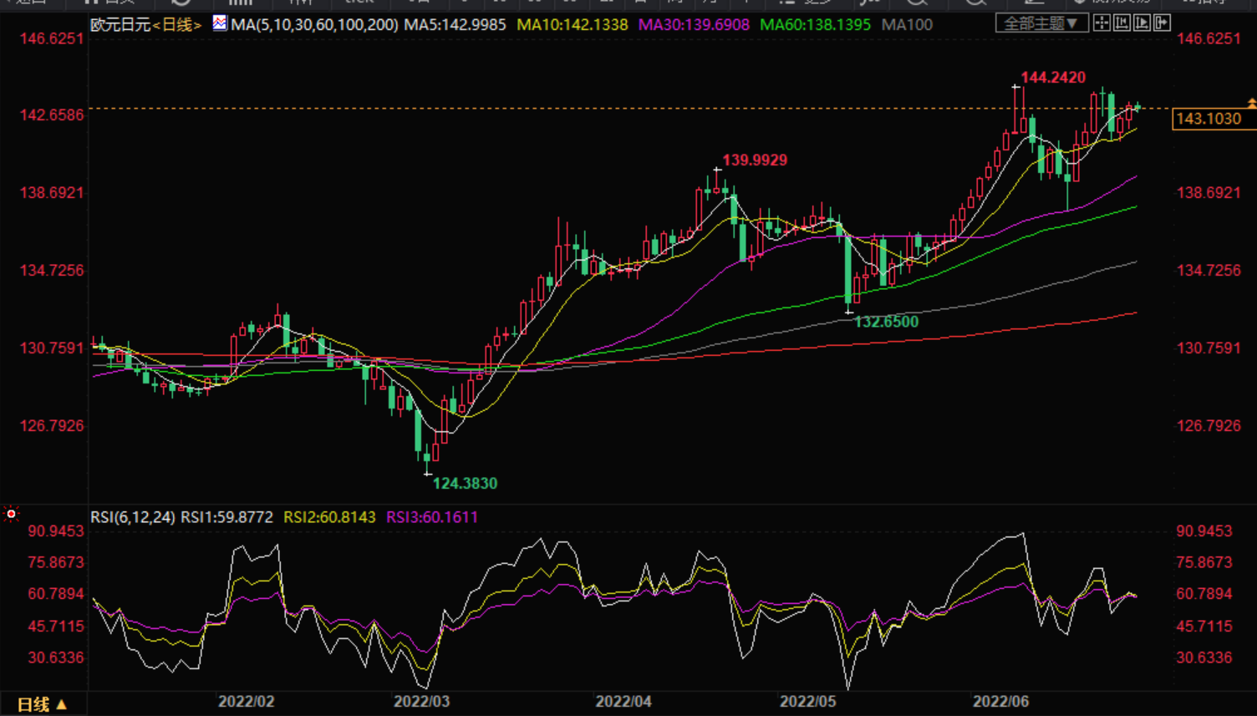
Task: Select the green MA60:138.1395 label
Action: point(815,25)
